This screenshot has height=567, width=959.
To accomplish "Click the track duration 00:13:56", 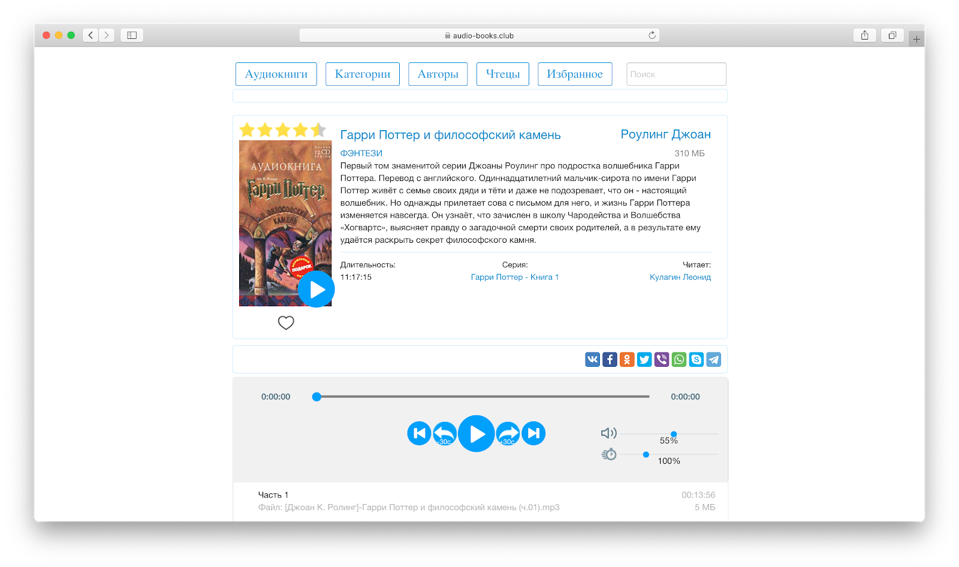I will (x=698, y=495).
